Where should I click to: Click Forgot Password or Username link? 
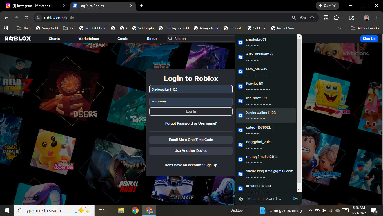click(x=191, y=123)
